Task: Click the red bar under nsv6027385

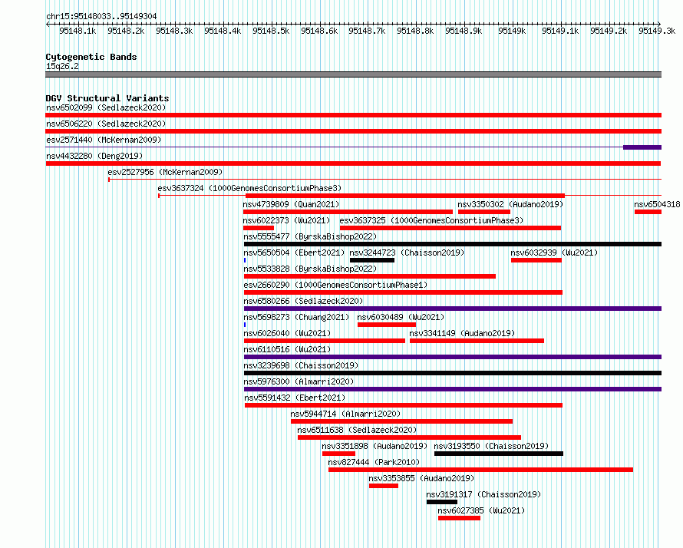Action: [x=459, y=518]
